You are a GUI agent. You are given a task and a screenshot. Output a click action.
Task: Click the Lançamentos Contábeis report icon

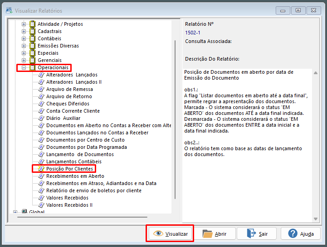click(42, 161)
